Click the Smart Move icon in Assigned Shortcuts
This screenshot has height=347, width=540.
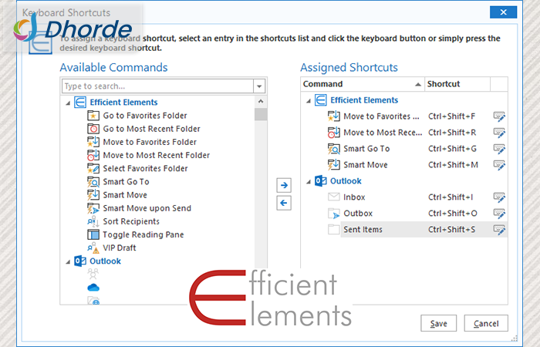334,165
